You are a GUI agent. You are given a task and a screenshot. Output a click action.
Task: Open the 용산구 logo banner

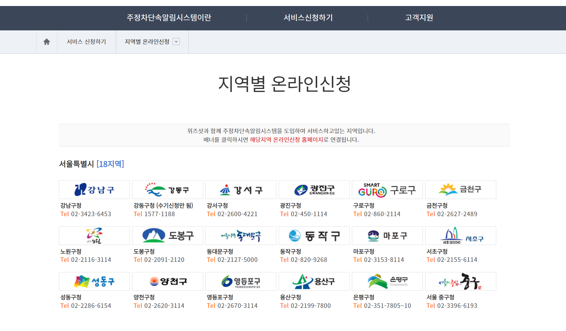pos(314,281)
